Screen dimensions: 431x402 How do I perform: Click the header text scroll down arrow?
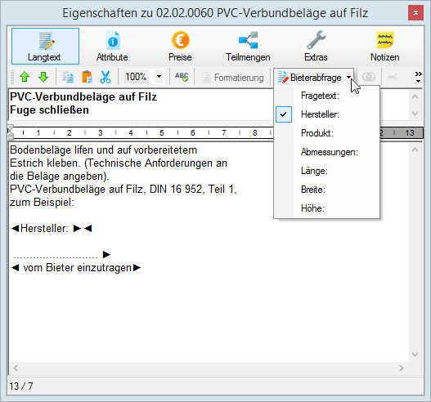pos(415,113)
